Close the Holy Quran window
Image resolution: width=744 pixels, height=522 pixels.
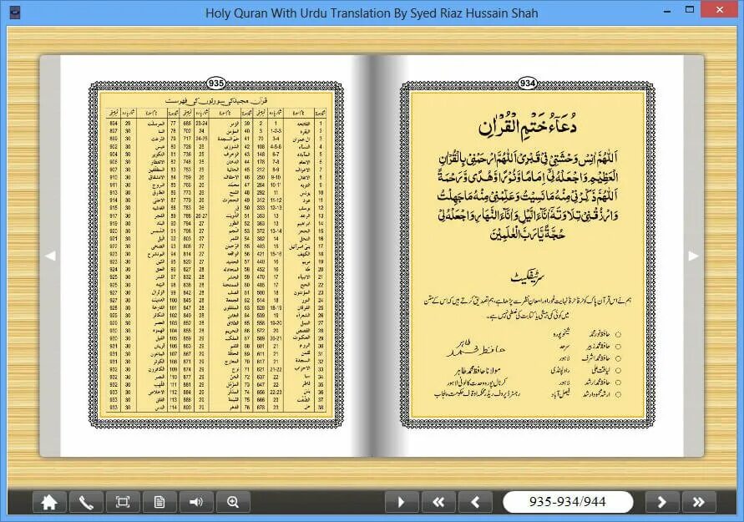[720, 9]
